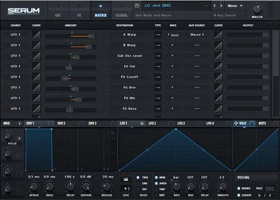Open preset name LD Jerk [BR] dropdown
The height and width of the screenshot is (200, 280).
point(176,6)
